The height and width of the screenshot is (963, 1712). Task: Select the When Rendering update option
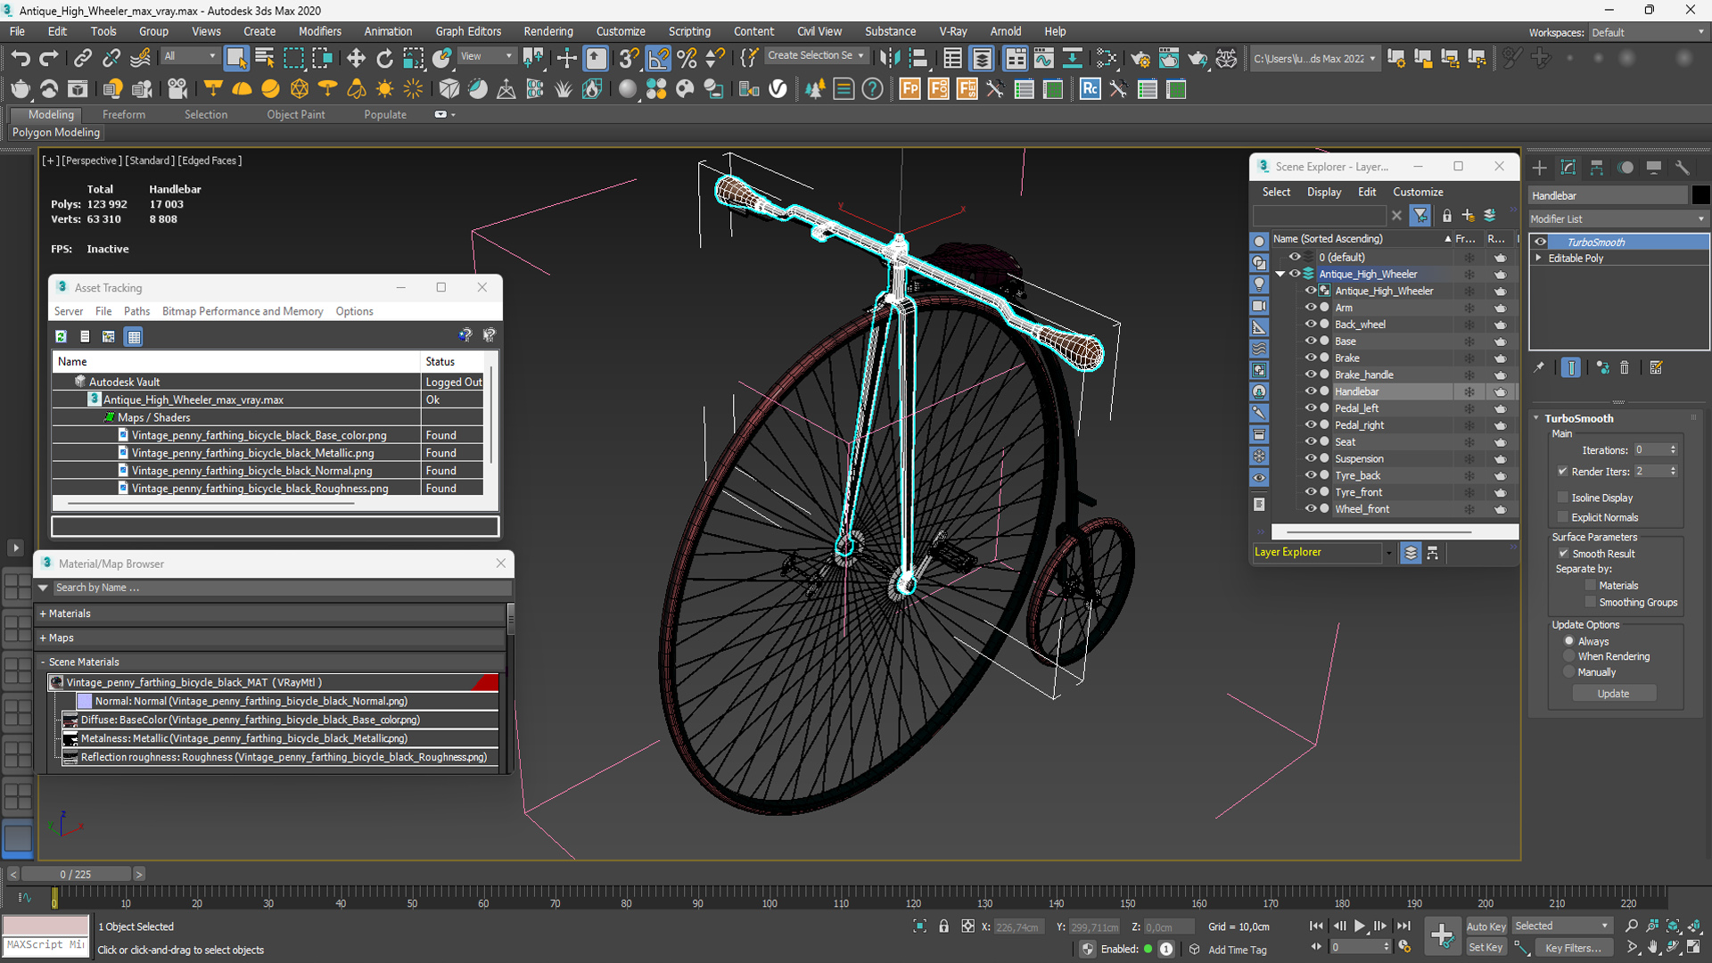1569,656
